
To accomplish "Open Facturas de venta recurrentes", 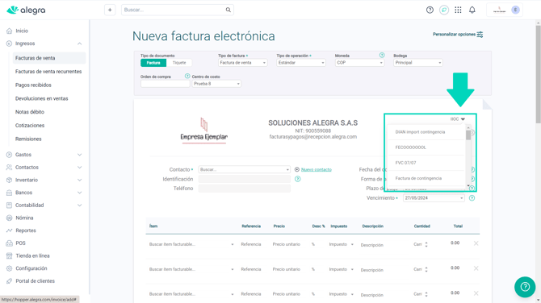I will pos(48,72).
